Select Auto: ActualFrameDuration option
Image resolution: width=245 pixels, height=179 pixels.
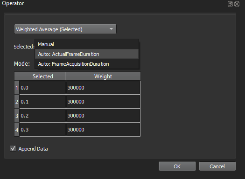pyautogui.click(x=87, y=54)
